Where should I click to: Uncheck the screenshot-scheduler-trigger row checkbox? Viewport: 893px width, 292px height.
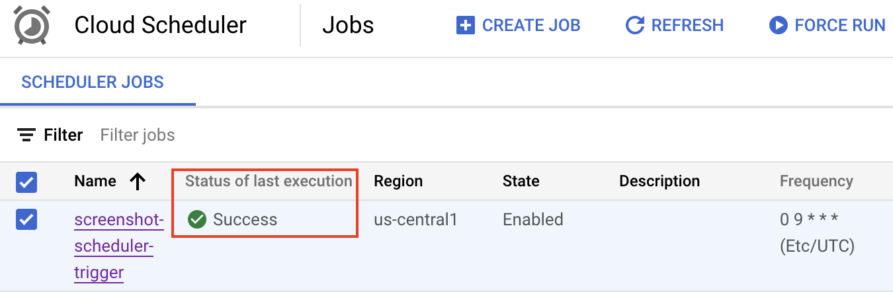[x=26, y=220]
